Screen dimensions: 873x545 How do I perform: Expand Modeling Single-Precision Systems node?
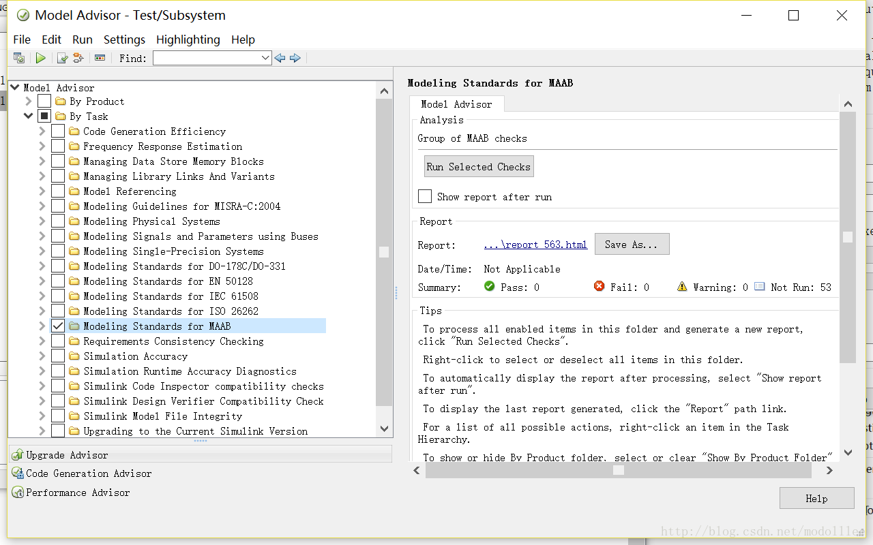(42, 251)
